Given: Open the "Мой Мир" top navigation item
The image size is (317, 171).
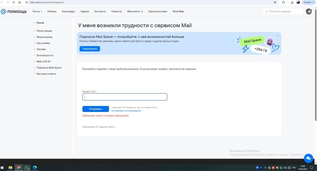Looking at the screenshot, I should 178,11.
